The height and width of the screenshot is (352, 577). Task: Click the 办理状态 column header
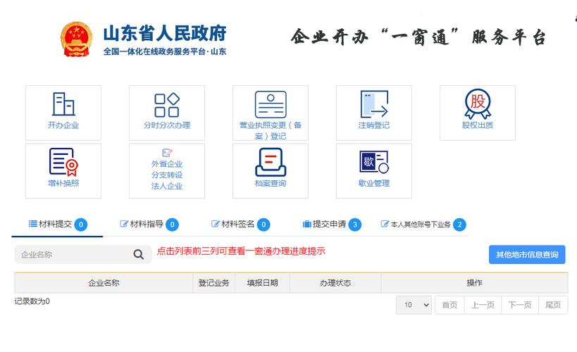click(x=335, y=283)
